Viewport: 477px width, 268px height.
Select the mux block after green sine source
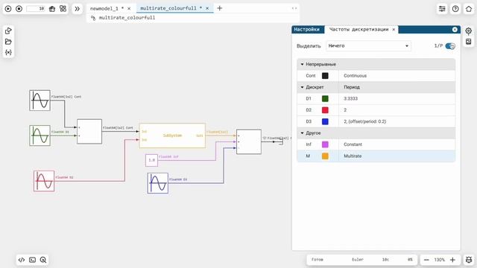coord(89,132)
